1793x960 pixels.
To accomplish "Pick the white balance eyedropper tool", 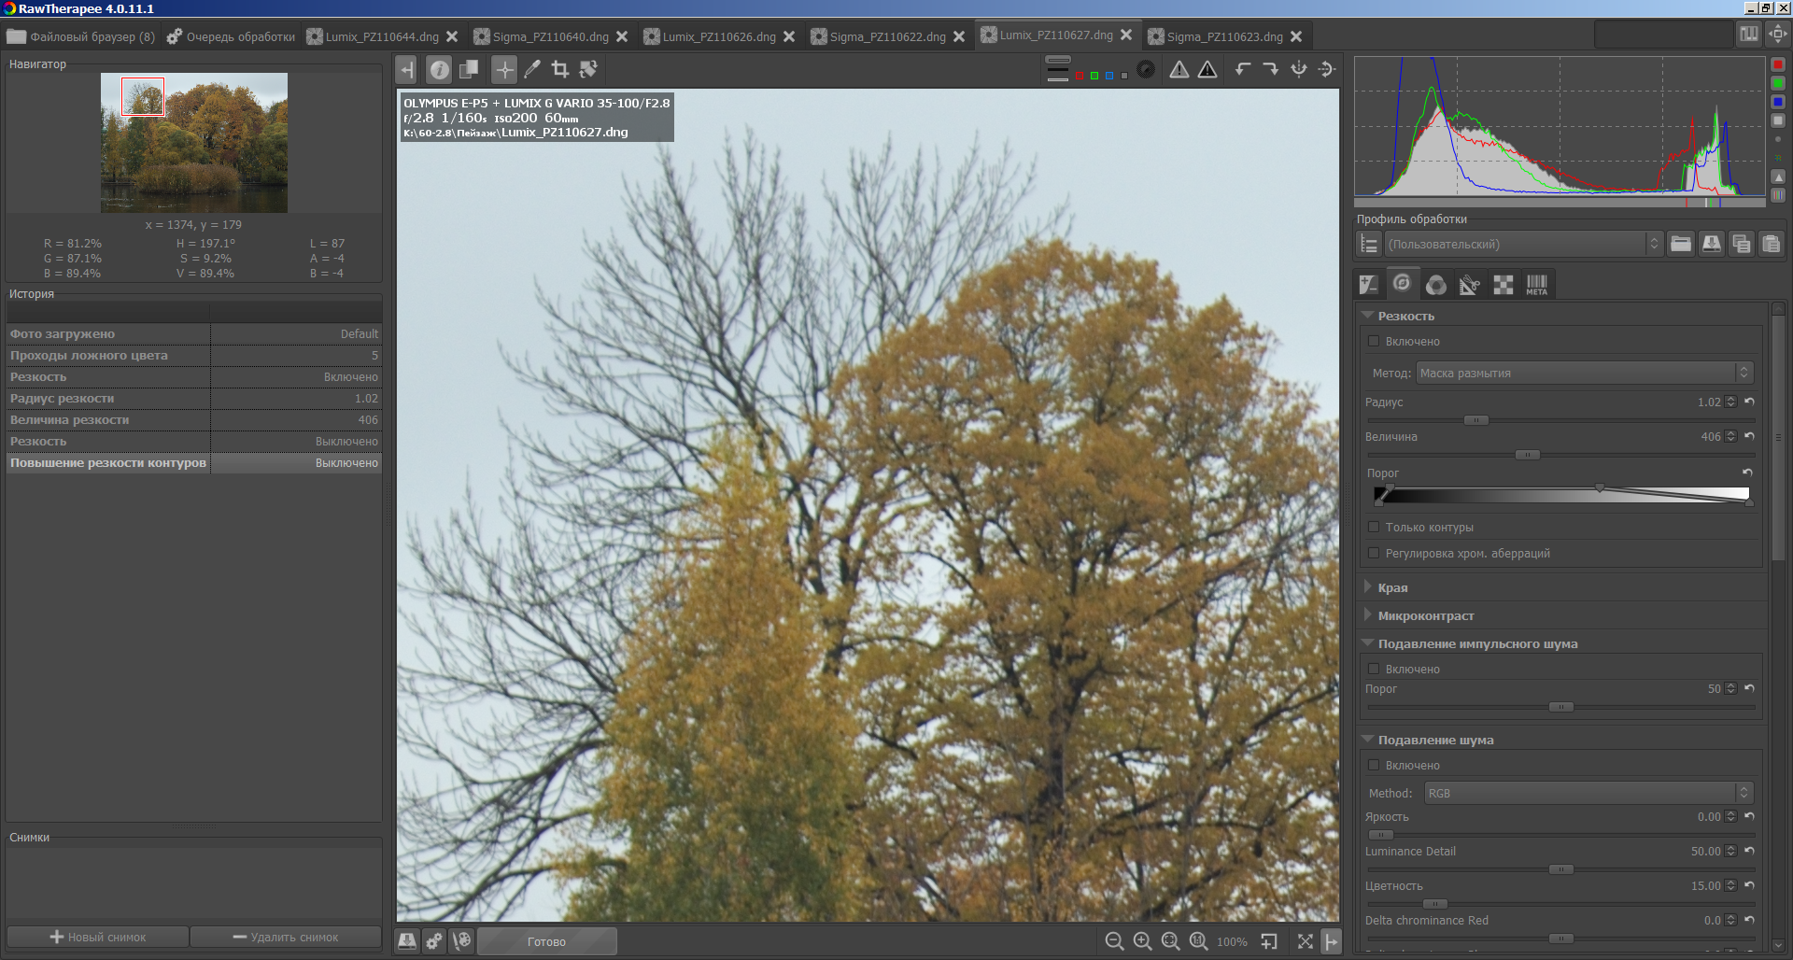I will (x=532, y=69).
